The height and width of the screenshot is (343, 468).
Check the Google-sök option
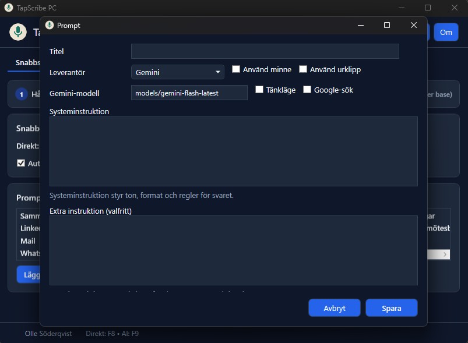307,90
